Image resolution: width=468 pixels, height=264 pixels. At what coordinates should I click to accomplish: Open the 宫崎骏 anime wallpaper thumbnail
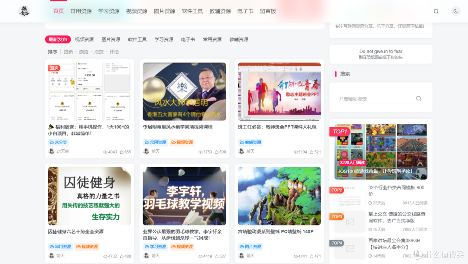click(279, 196)
